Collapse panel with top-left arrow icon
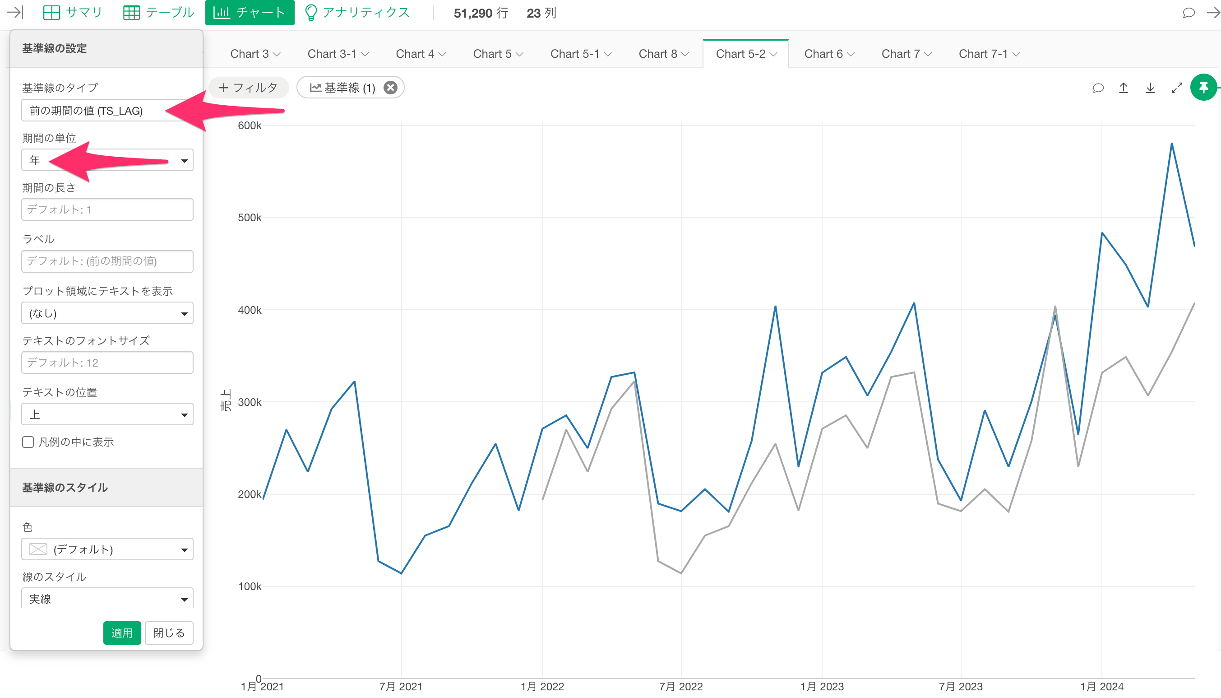1221x698 pixels. (x=15, y=13)
